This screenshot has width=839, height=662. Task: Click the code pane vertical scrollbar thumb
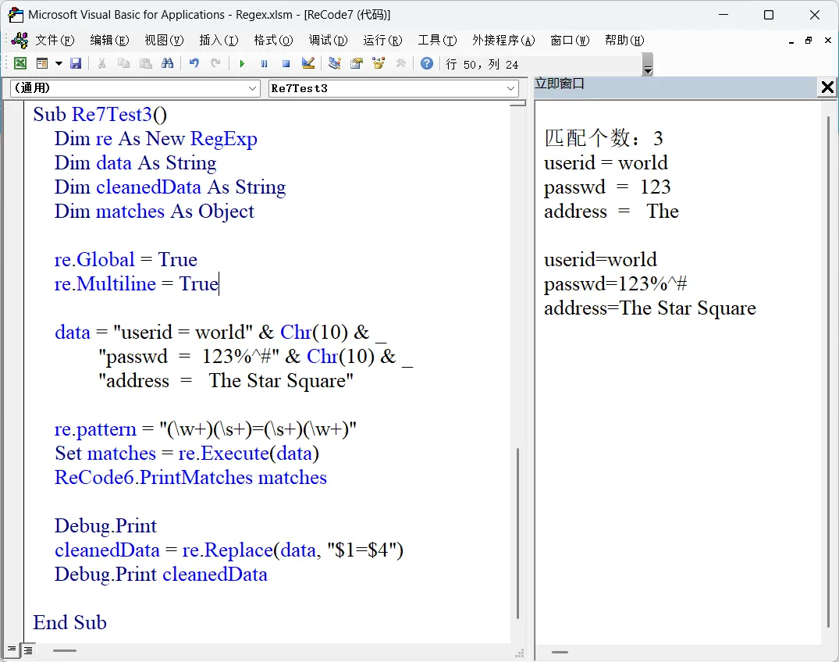(517, 532)
